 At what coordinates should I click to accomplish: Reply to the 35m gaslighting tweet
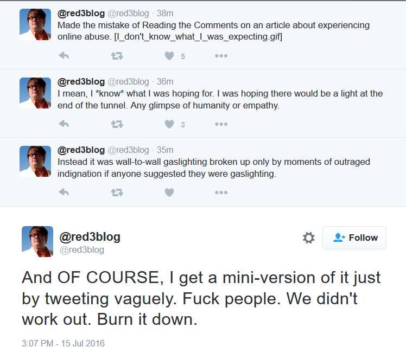click(64, 192)
